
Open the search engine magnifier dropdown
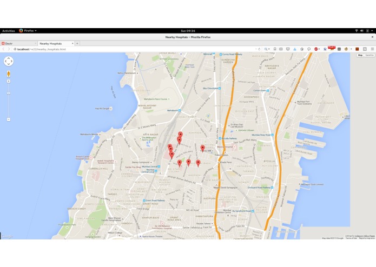click(267, 49)
